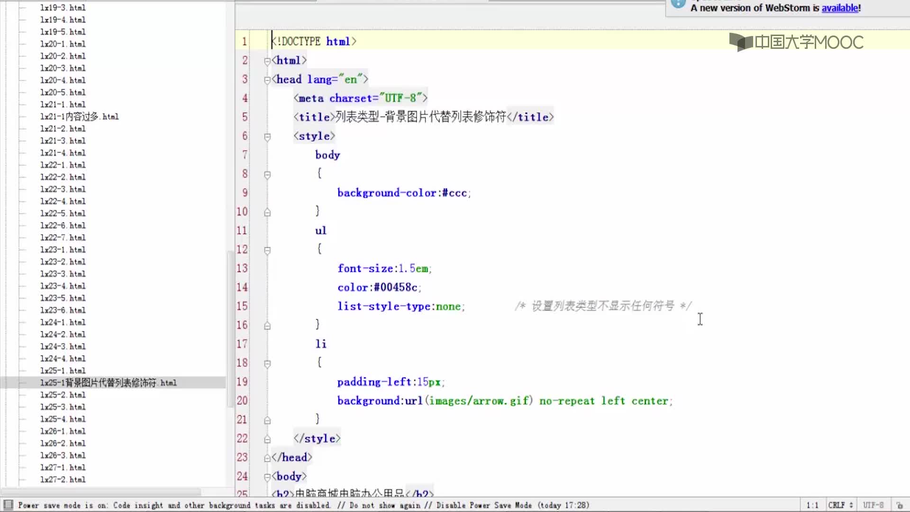This screenshot has width=910, height=512.
Task: Open lx23-6.html in the file tree
Action: 63,310
